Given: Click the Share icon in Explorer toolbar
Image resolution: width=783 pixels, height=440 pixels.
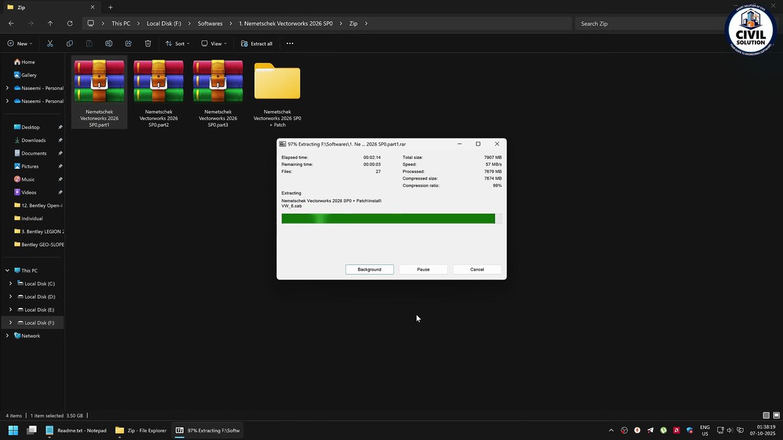Looking at the screenshot, I should [x=128, y=43].
